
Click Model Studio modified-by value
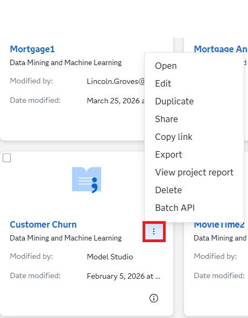point(110,257)
